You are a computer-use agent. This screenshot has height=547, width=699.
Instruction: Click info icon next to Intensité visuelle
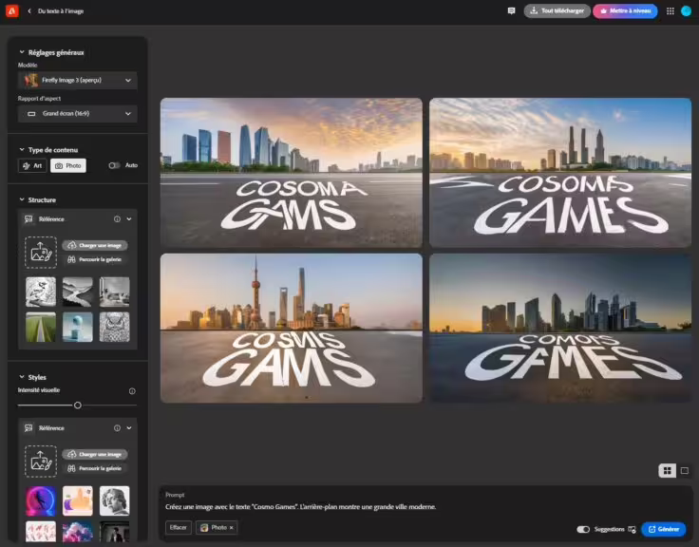point(132,390)
